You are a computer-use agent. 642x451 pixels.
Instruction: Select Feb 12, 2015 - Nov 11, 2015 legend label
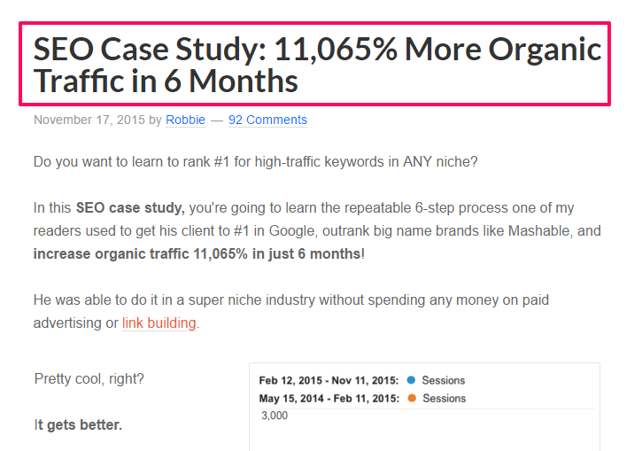(329, 380)
